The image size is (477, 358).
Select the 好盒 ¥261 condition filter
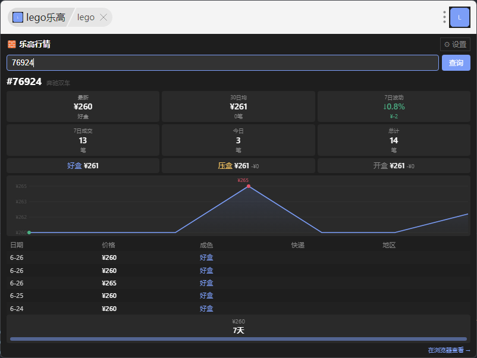click(x=83, y=166)
